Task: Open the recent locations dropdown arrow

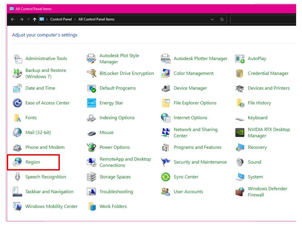Action: [28, 19]
